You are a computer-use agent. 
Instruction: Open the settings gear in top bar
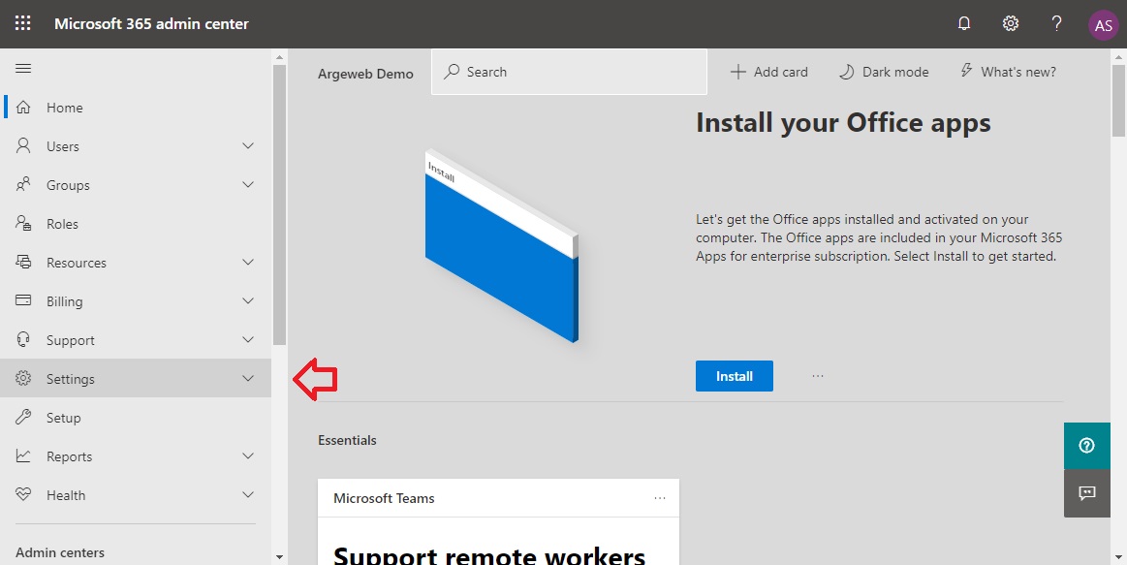(x=1011, y=23)
